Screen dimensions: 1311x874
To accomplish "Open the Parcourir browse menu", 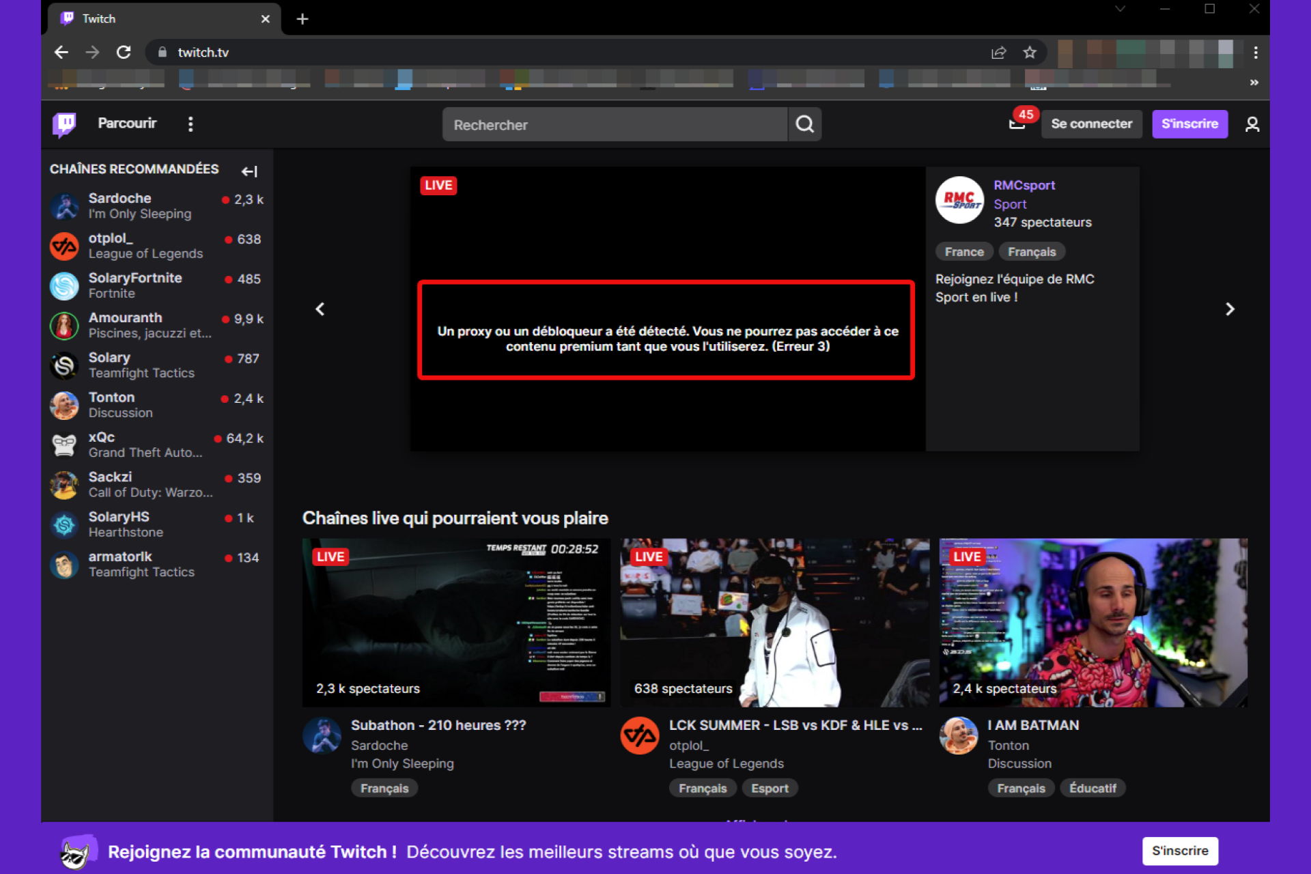I will point(127,124).
